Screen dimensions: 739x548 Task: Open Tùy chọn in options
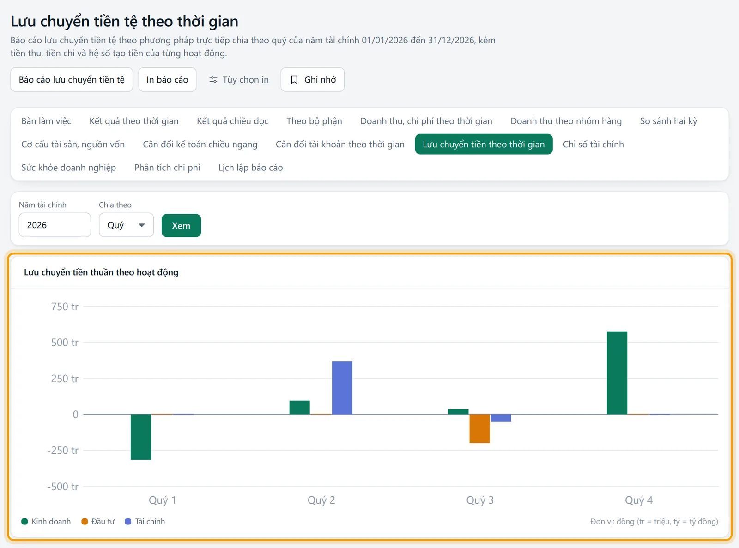[x=239, y=79]
